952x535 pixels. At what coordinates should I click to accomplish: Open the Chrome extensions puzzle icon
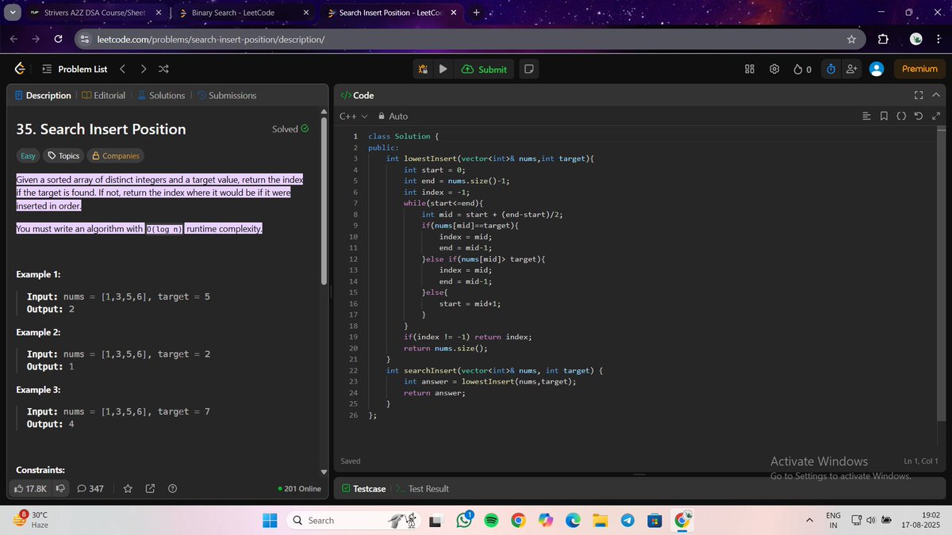pos(883,39)
